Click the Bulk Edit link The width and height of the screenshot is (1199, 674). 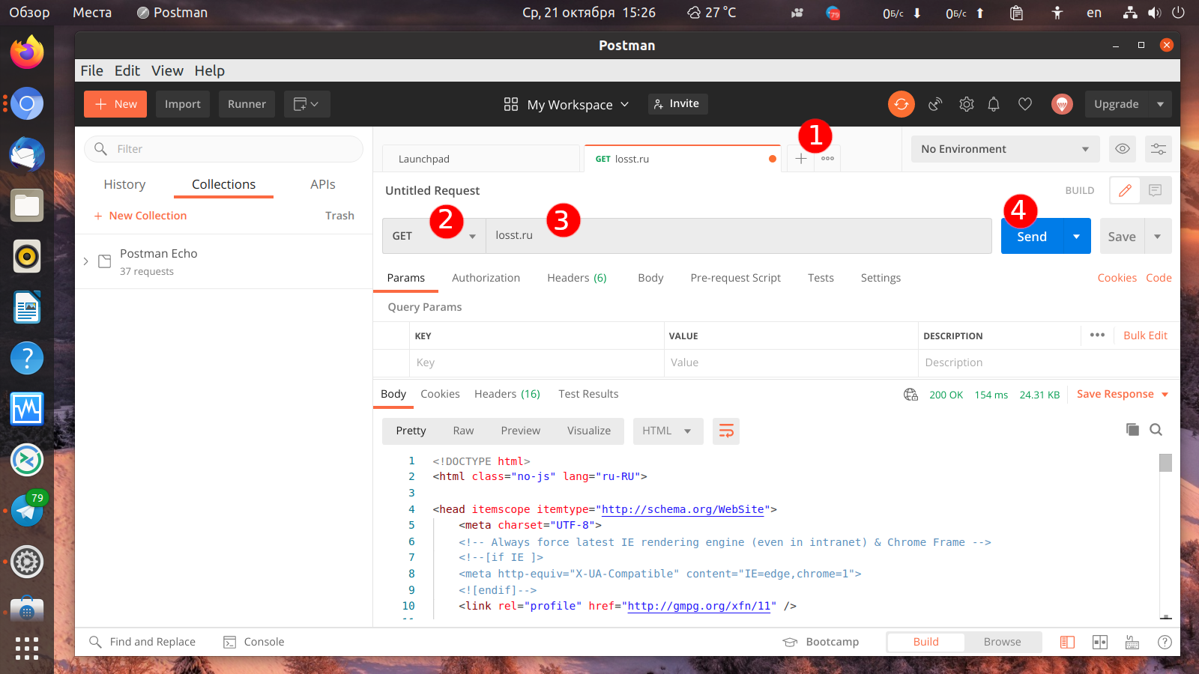pos(1145,336)
